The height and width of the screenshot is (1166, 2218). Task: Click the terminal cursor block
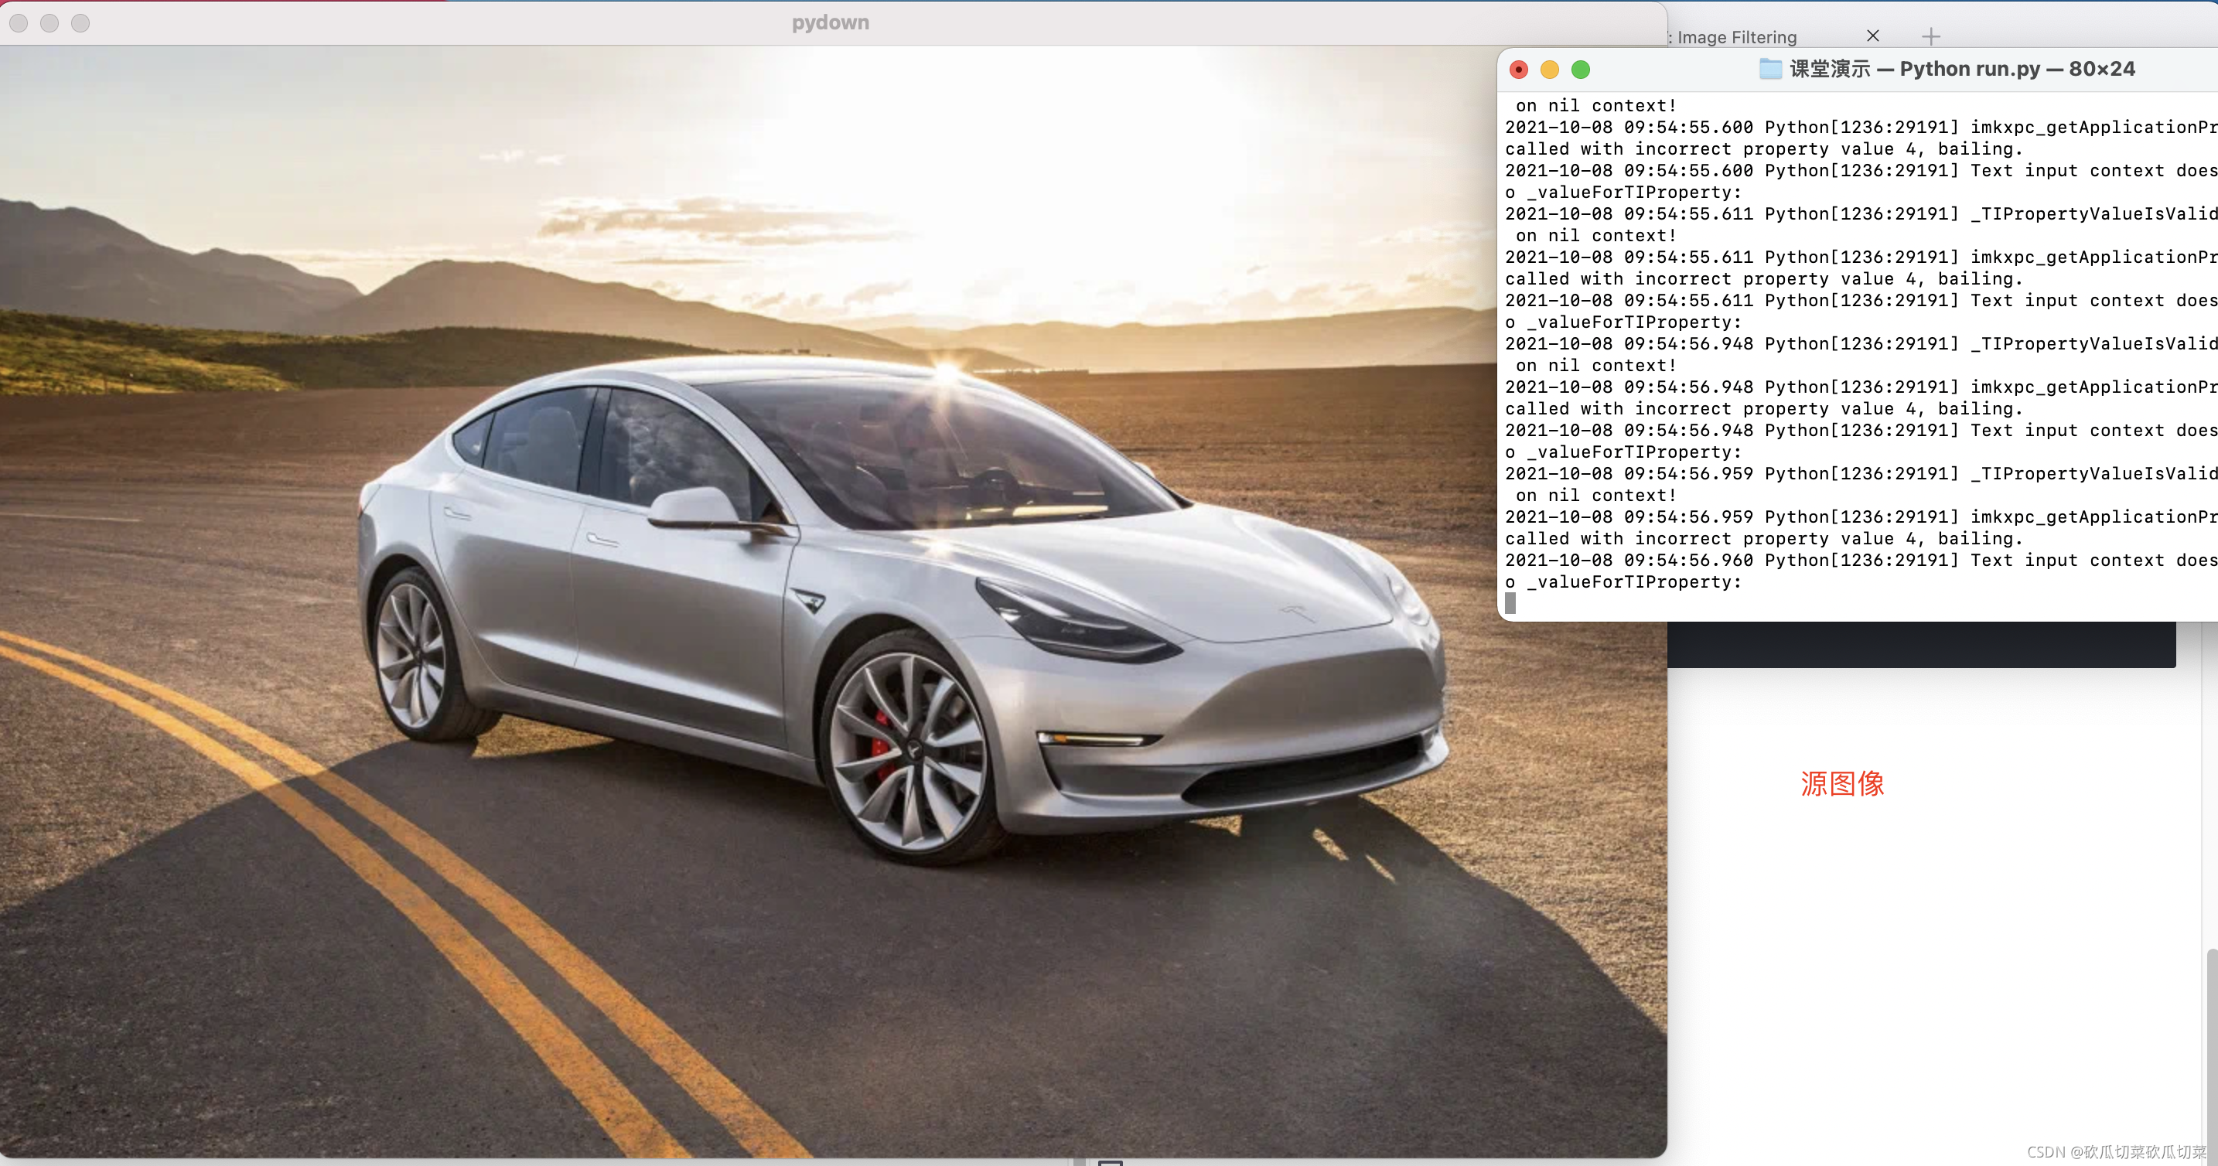(x=1510, y=604)
